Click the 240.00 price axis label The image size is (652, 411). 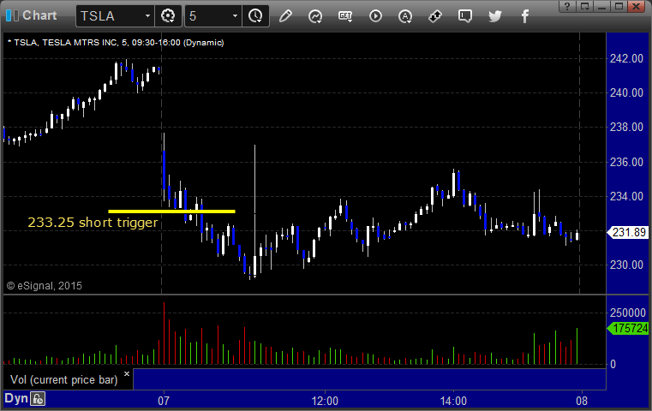[626, 92]
